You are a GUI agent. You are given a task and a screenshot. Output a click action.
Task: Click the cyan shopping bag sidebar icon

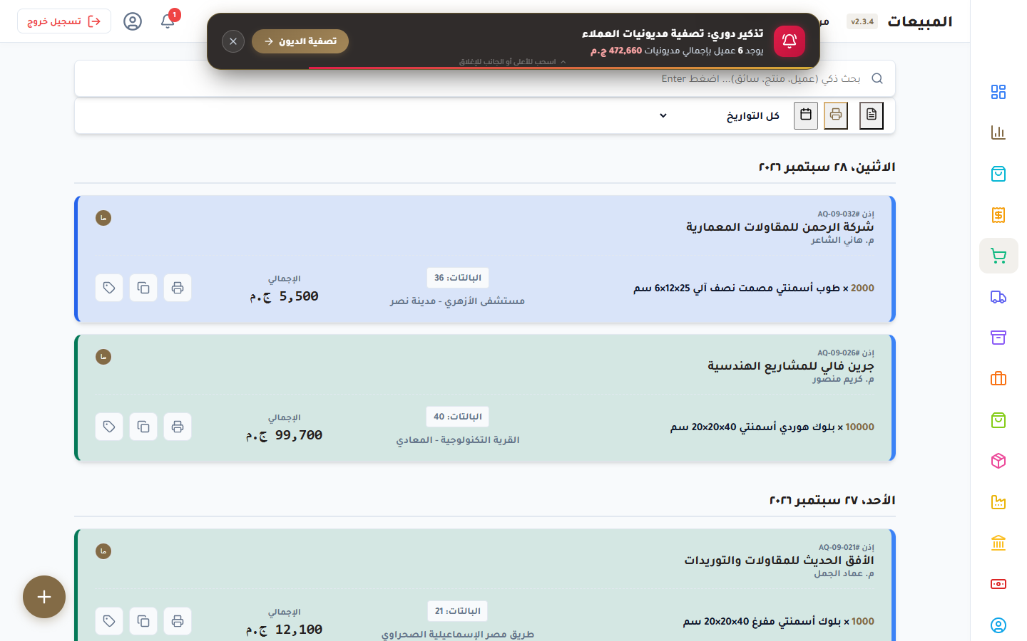(998, 174)
